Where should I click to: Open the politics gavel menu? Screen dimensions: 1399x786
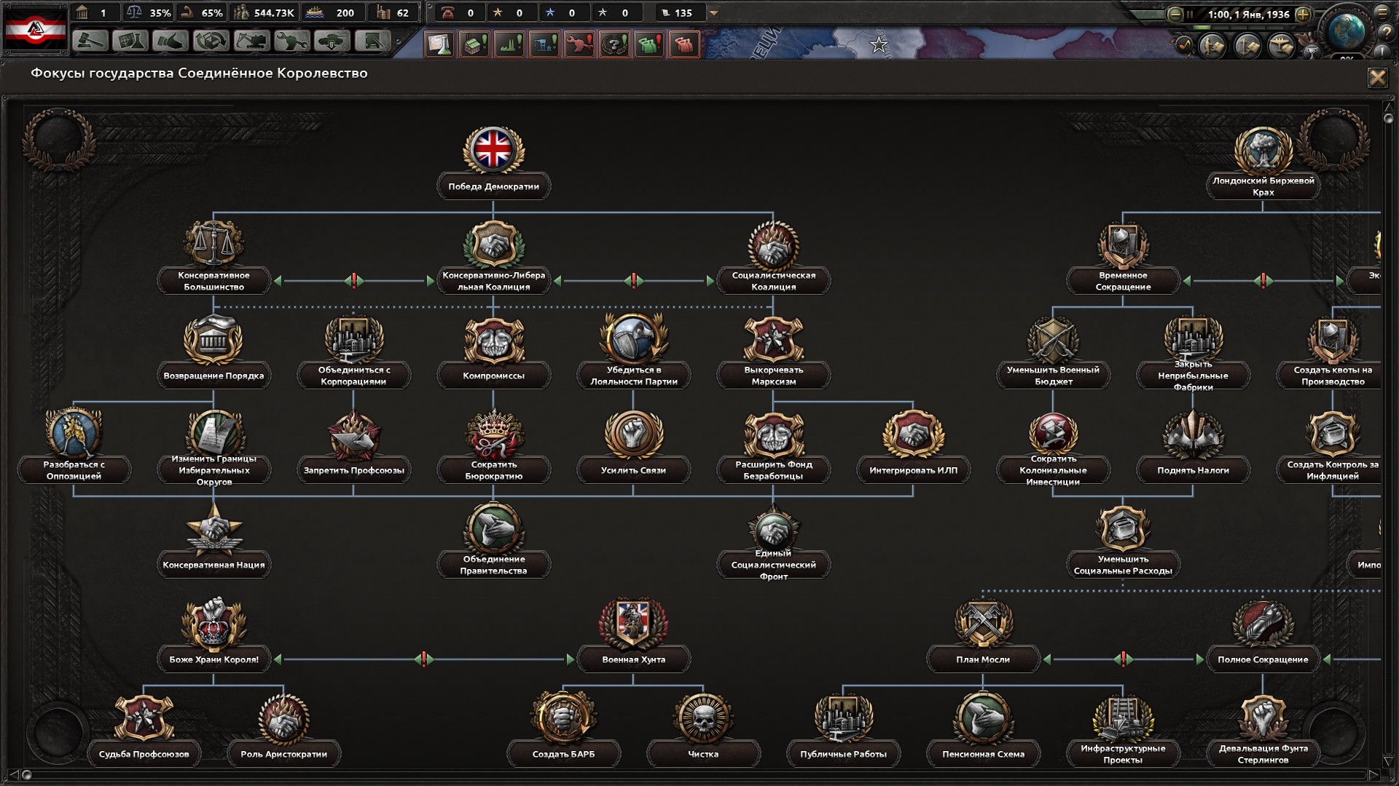[x=90, y=41]
